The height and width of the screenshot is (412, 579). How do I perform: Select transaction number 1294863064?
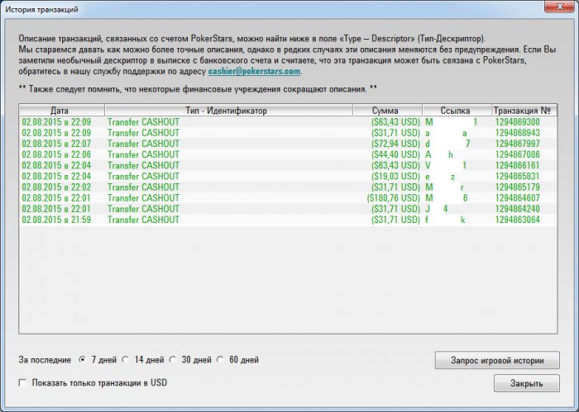click(x=517, y=220)
